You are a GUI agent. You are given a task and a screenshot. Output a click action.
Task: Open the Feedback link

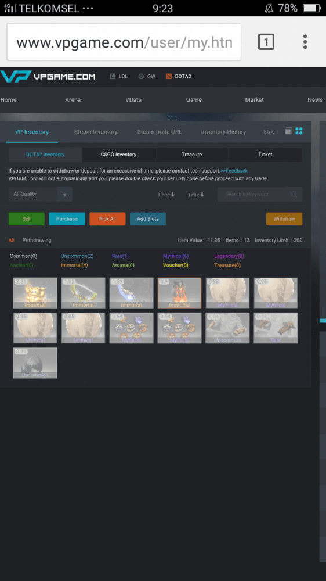tap(234, 171)
